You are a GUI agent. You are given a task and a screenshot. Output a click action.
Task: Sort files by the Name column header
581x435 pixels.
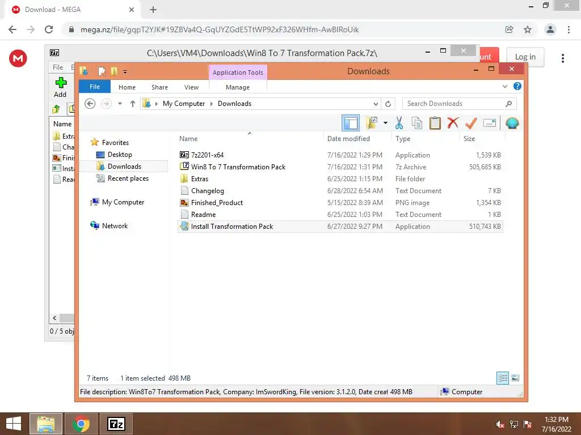188,139
